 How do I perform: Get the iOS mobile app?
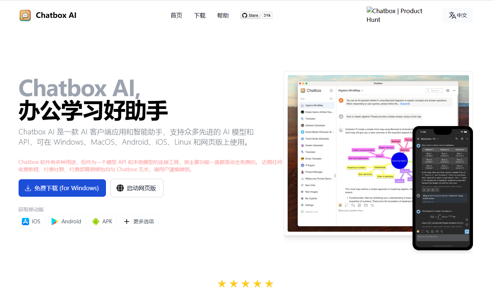click(31, 221)
